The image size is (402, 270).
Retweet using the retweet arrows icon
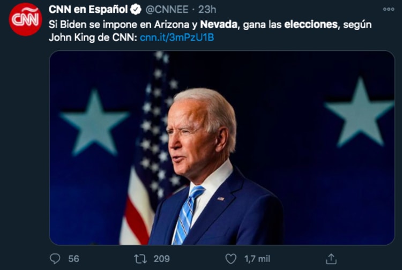point(140,259)
